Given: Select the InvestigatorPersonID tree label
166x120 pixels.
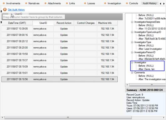Looking at the screenshot, I should [x=145, y=52].
